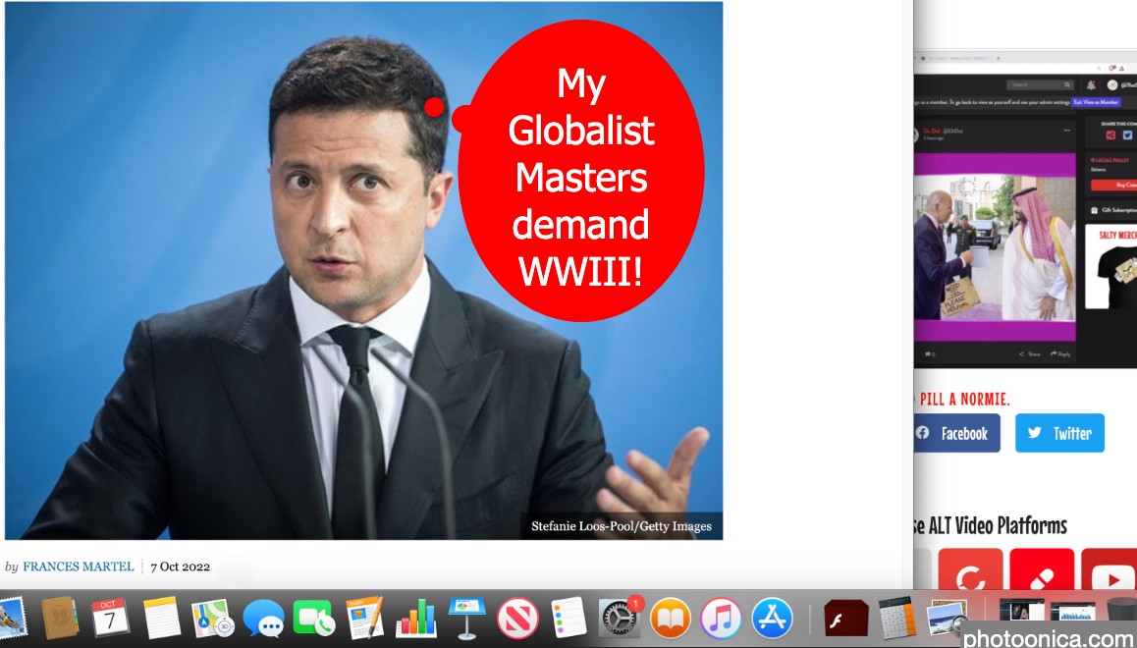Screen dimensions: 1137x648
Task: Launch FaceTime from the Dock
Action: pyautogui.click(x=313, y=619)
